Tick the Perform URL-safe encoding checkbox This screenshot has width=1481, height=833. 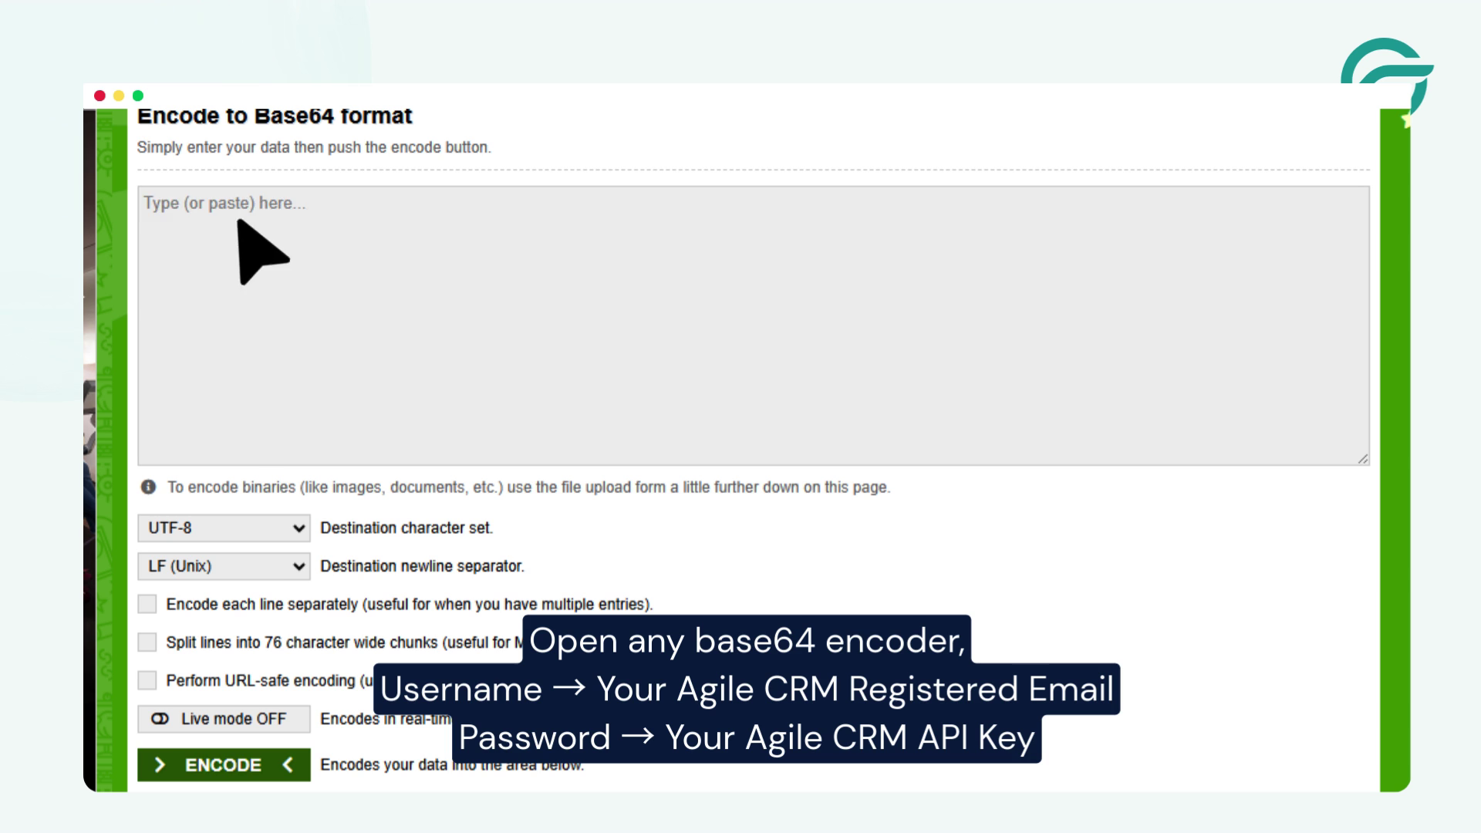147,680
